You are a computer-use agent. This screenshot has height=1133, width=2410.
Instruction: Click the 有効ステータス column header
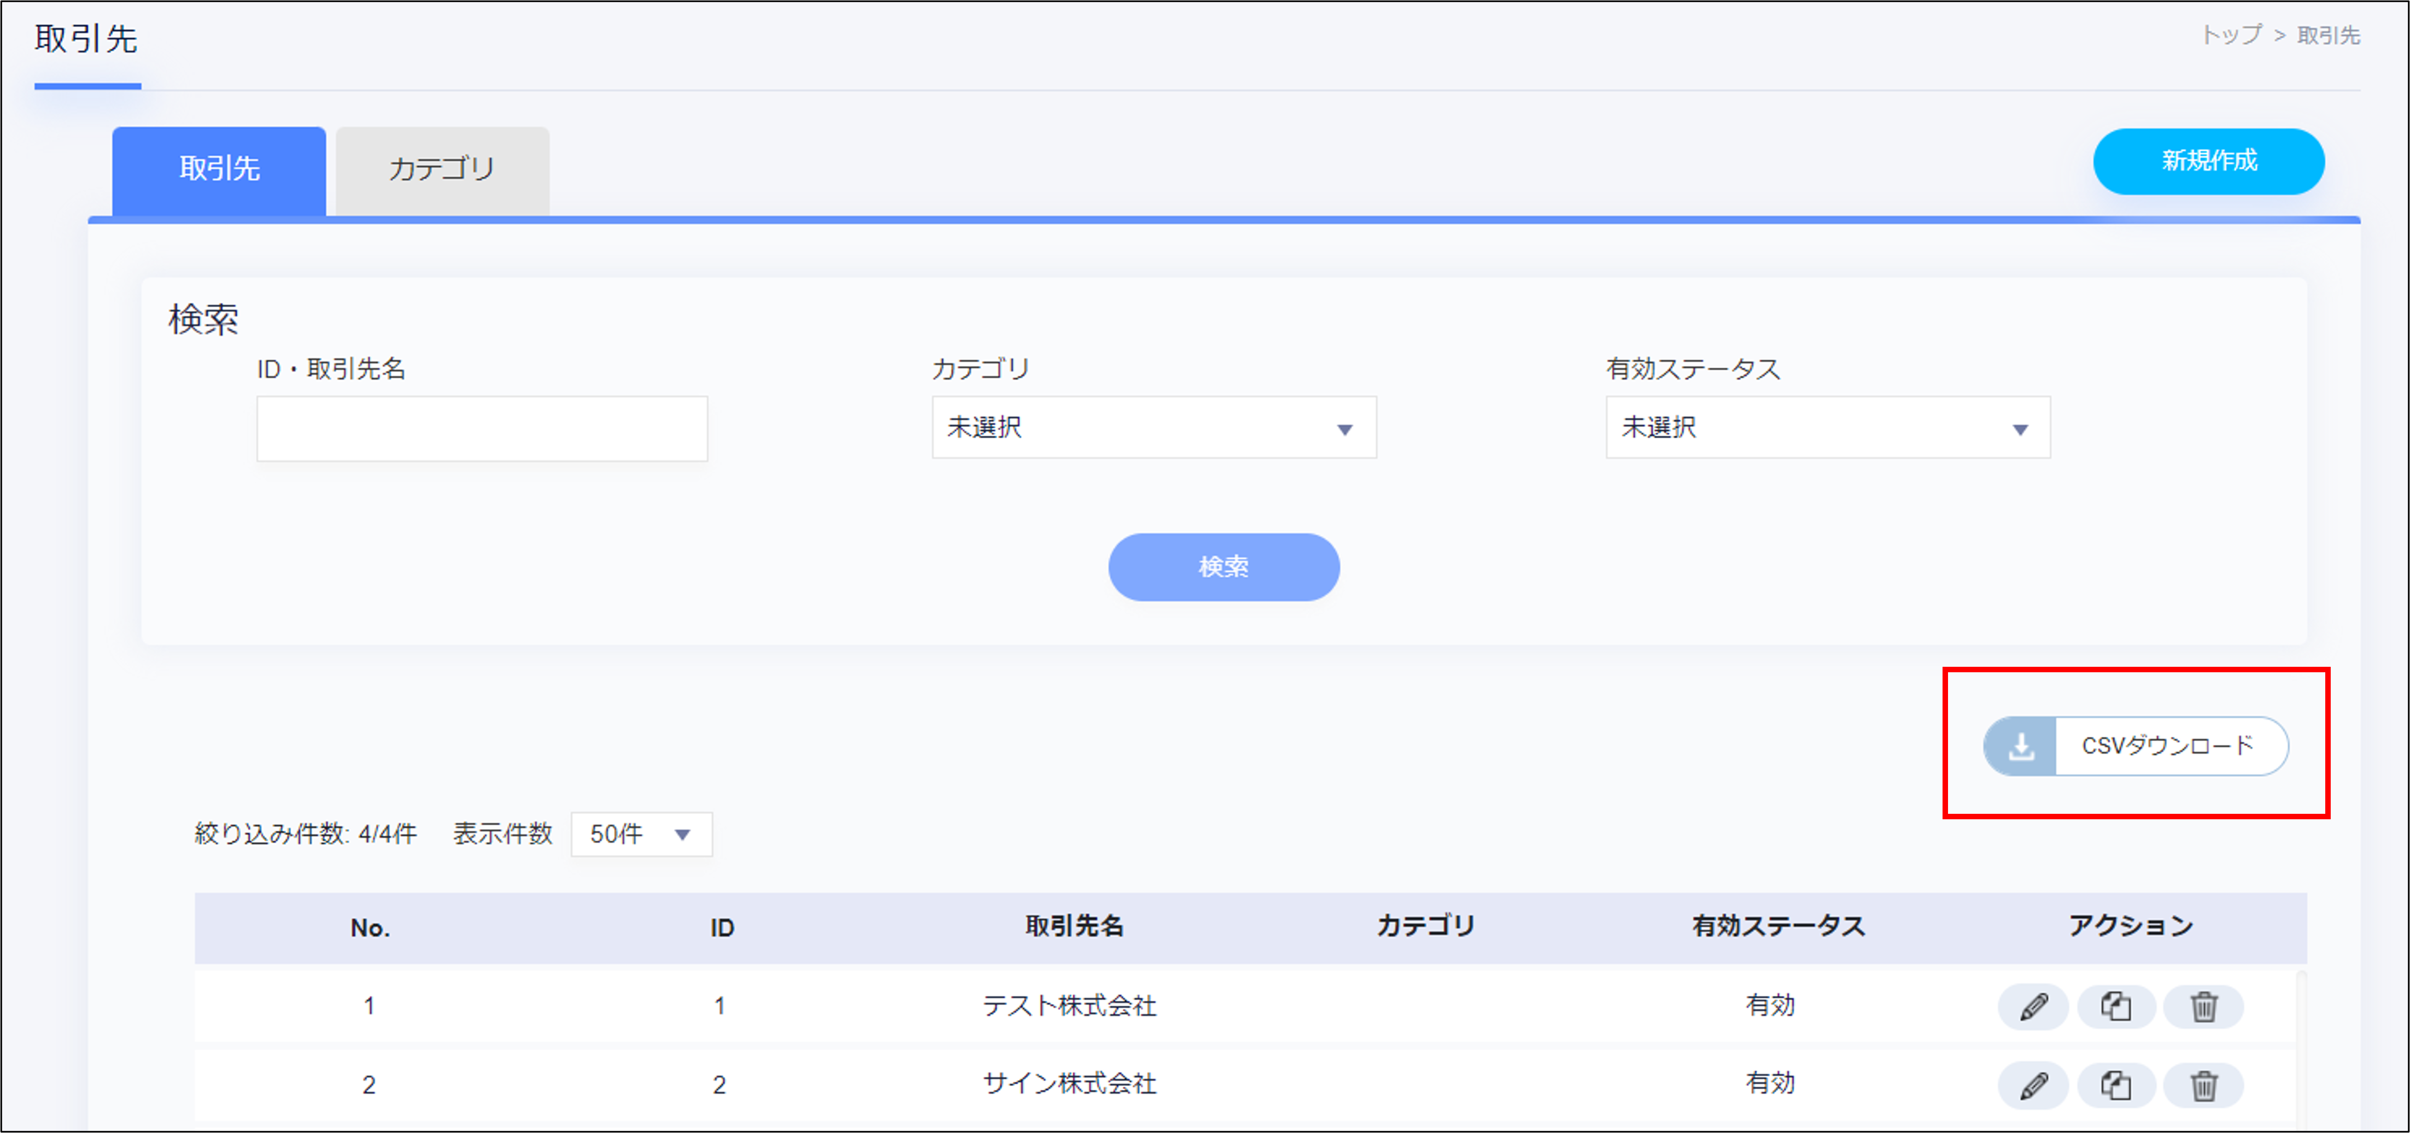tap(1777, 926)
